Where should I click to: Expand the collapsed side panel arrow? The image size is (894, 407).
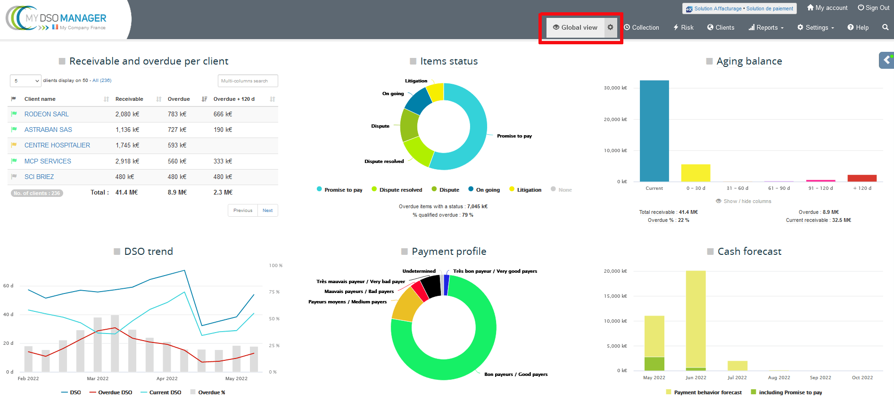coord(887,60)
